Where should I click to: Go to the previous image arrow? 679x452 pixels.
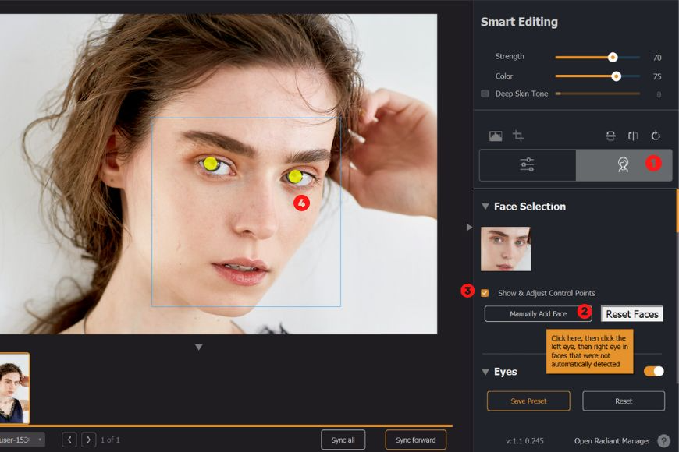pos(69,440)
